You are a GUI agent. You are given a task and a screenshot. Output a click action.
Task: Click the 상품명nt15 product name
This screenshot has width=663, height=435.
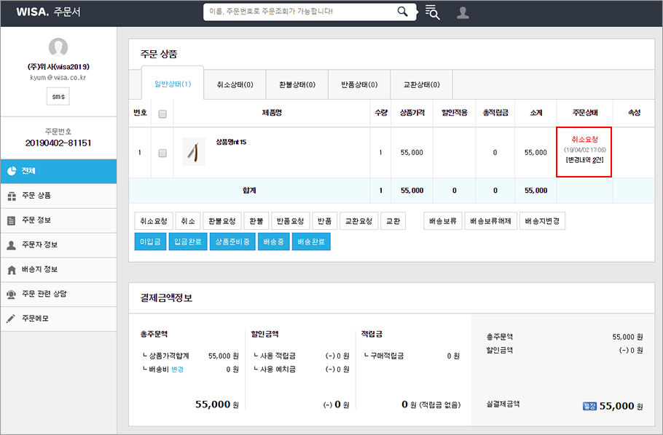(x=231, y=142)
